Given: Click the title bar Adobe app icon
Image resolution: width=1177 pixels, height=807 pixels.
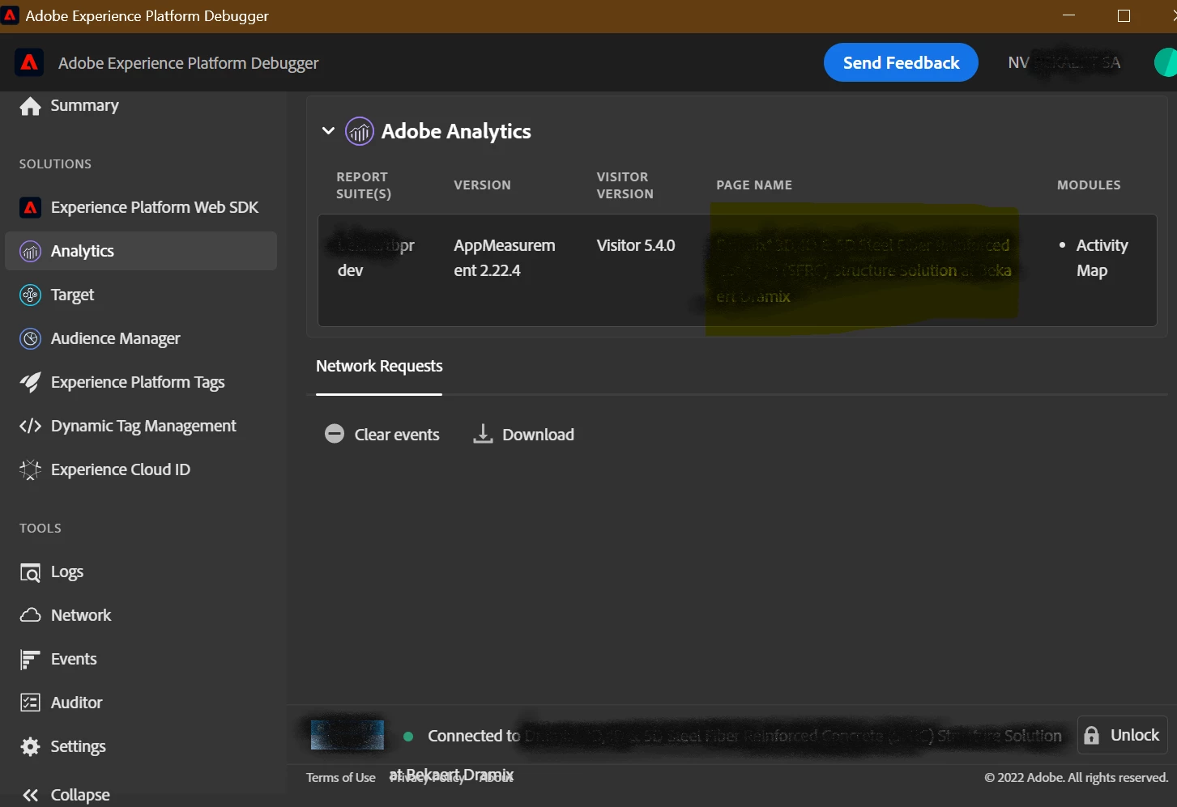Looking at the screenshot, I should [10, 15].
